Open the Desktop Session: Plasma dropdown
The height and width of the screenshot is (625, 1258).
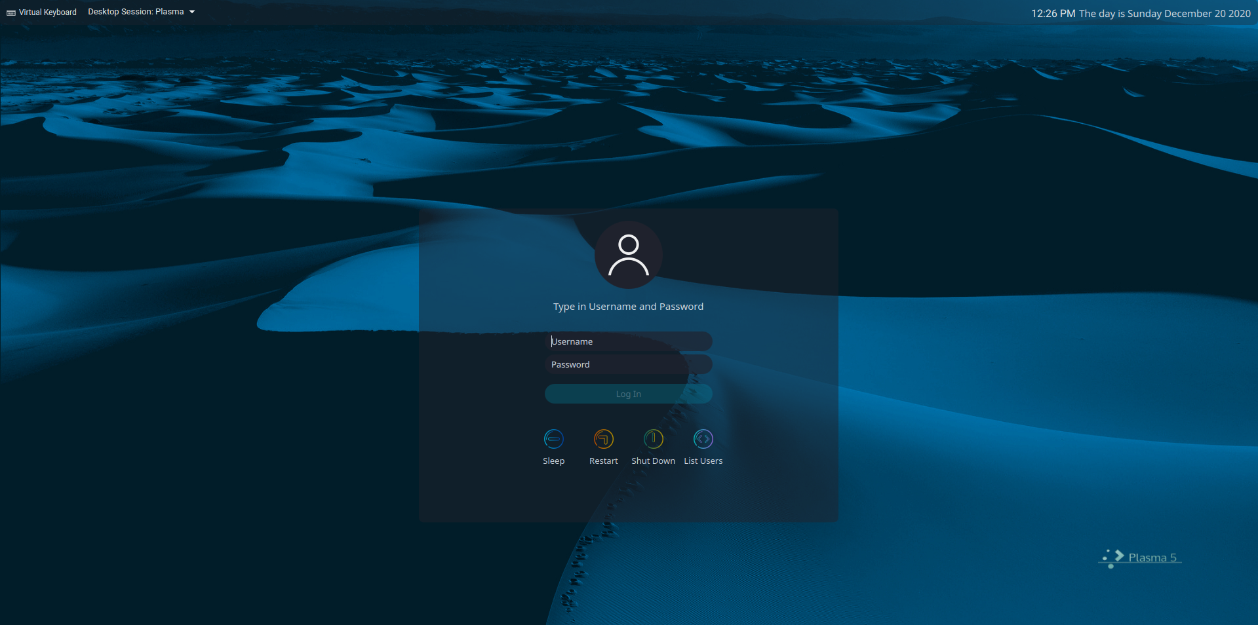pos(142,12)
